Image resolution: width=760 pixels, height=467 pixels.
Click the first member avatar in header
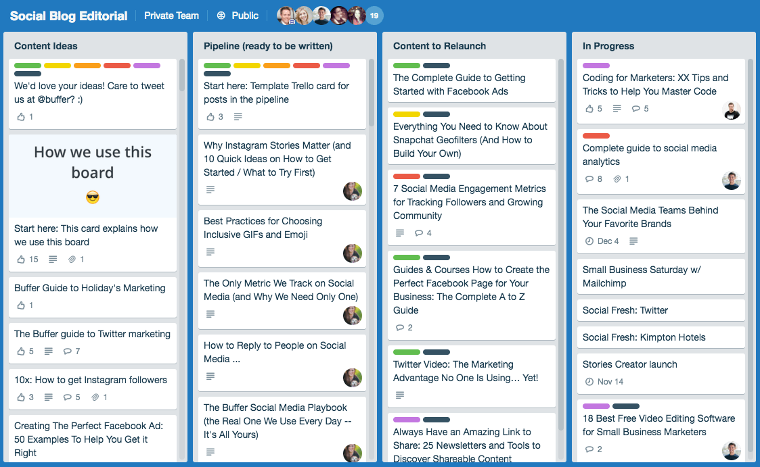286,16
